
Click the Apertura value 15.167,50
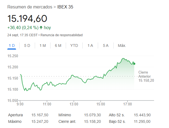[40, 115]
